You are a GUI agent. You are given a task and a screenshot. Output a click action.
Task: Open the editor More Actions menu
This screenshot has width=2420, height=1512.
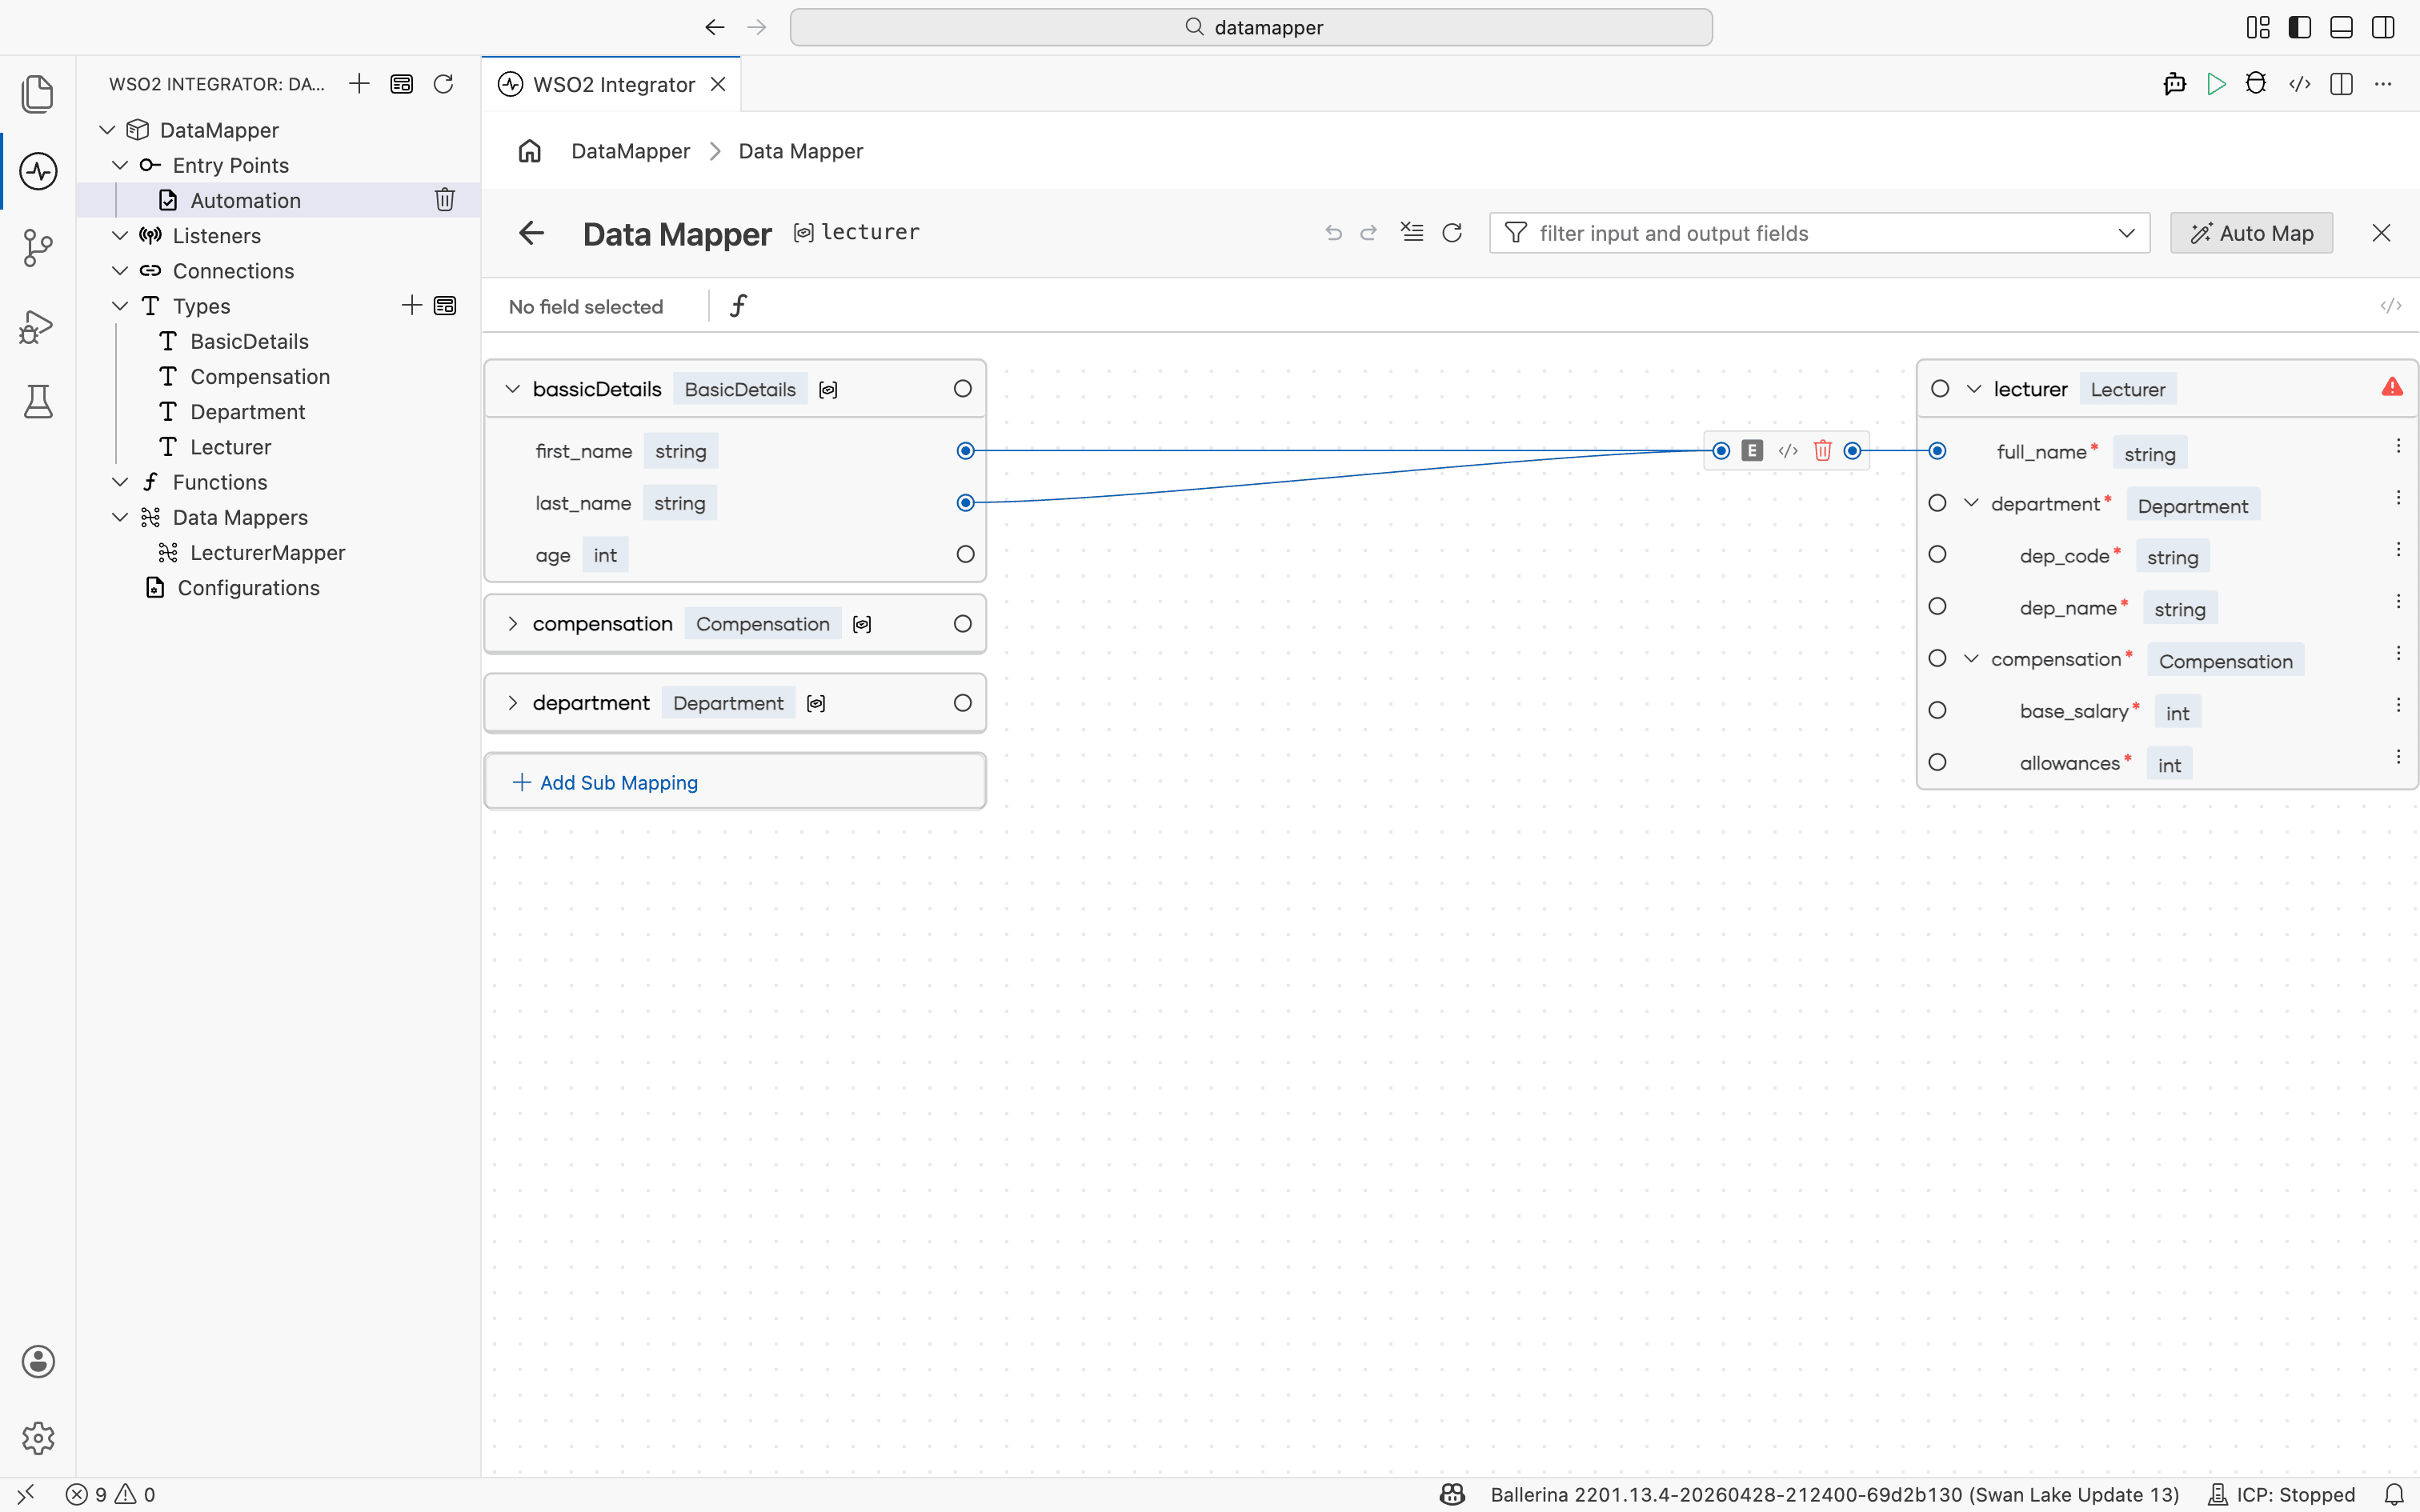[2383, 84]
